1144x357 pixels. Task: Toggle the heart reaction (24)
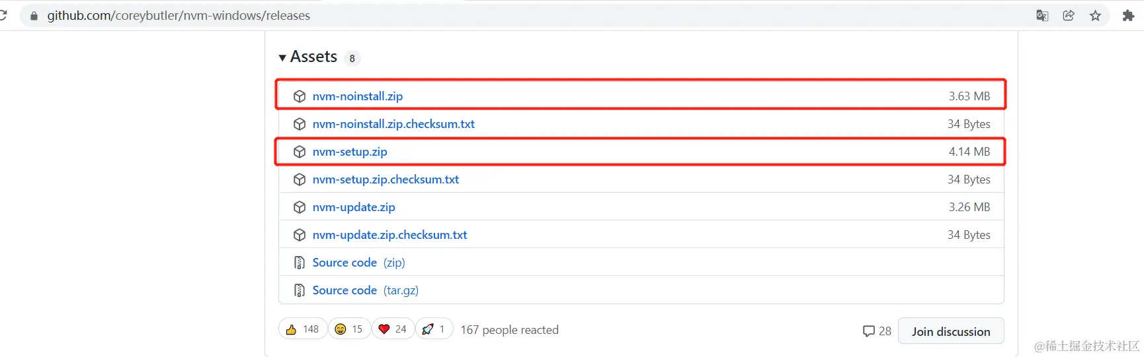tap(393, 329)
